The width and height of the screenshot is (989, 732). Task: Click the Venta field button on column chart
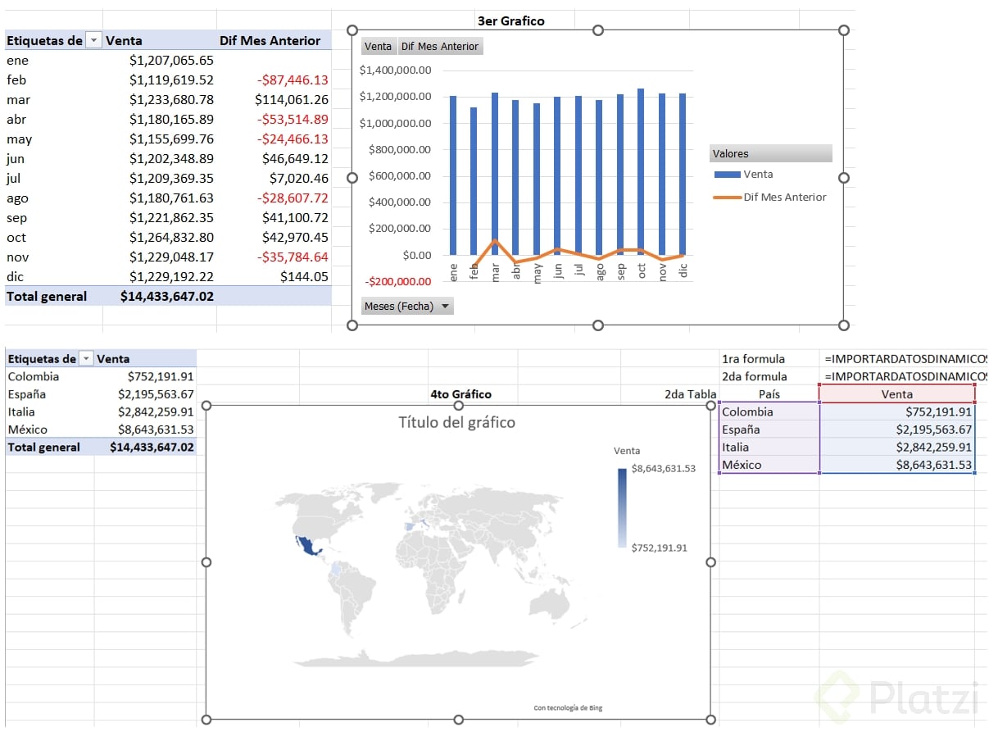point(379,47)
